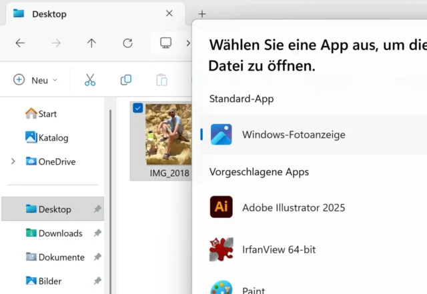Choose IrfanView 64-bit to open file

(x=279, y=249)
